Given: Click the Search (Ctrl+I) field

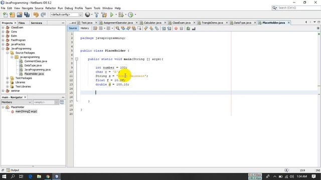Looking at the screenshot, I should (296, 8).
